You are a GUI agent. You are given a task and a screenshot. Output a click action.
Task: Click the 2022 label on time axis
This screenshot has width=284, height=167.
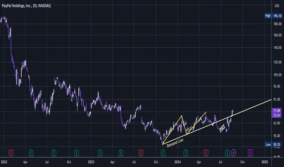[4, 162]
